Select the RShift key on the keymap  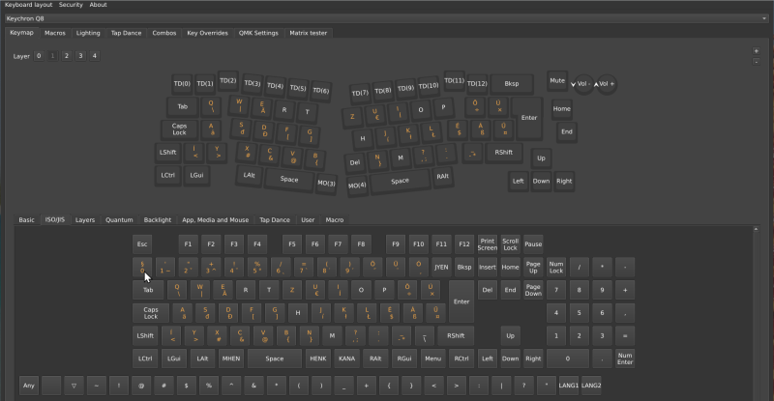point(503,153)
